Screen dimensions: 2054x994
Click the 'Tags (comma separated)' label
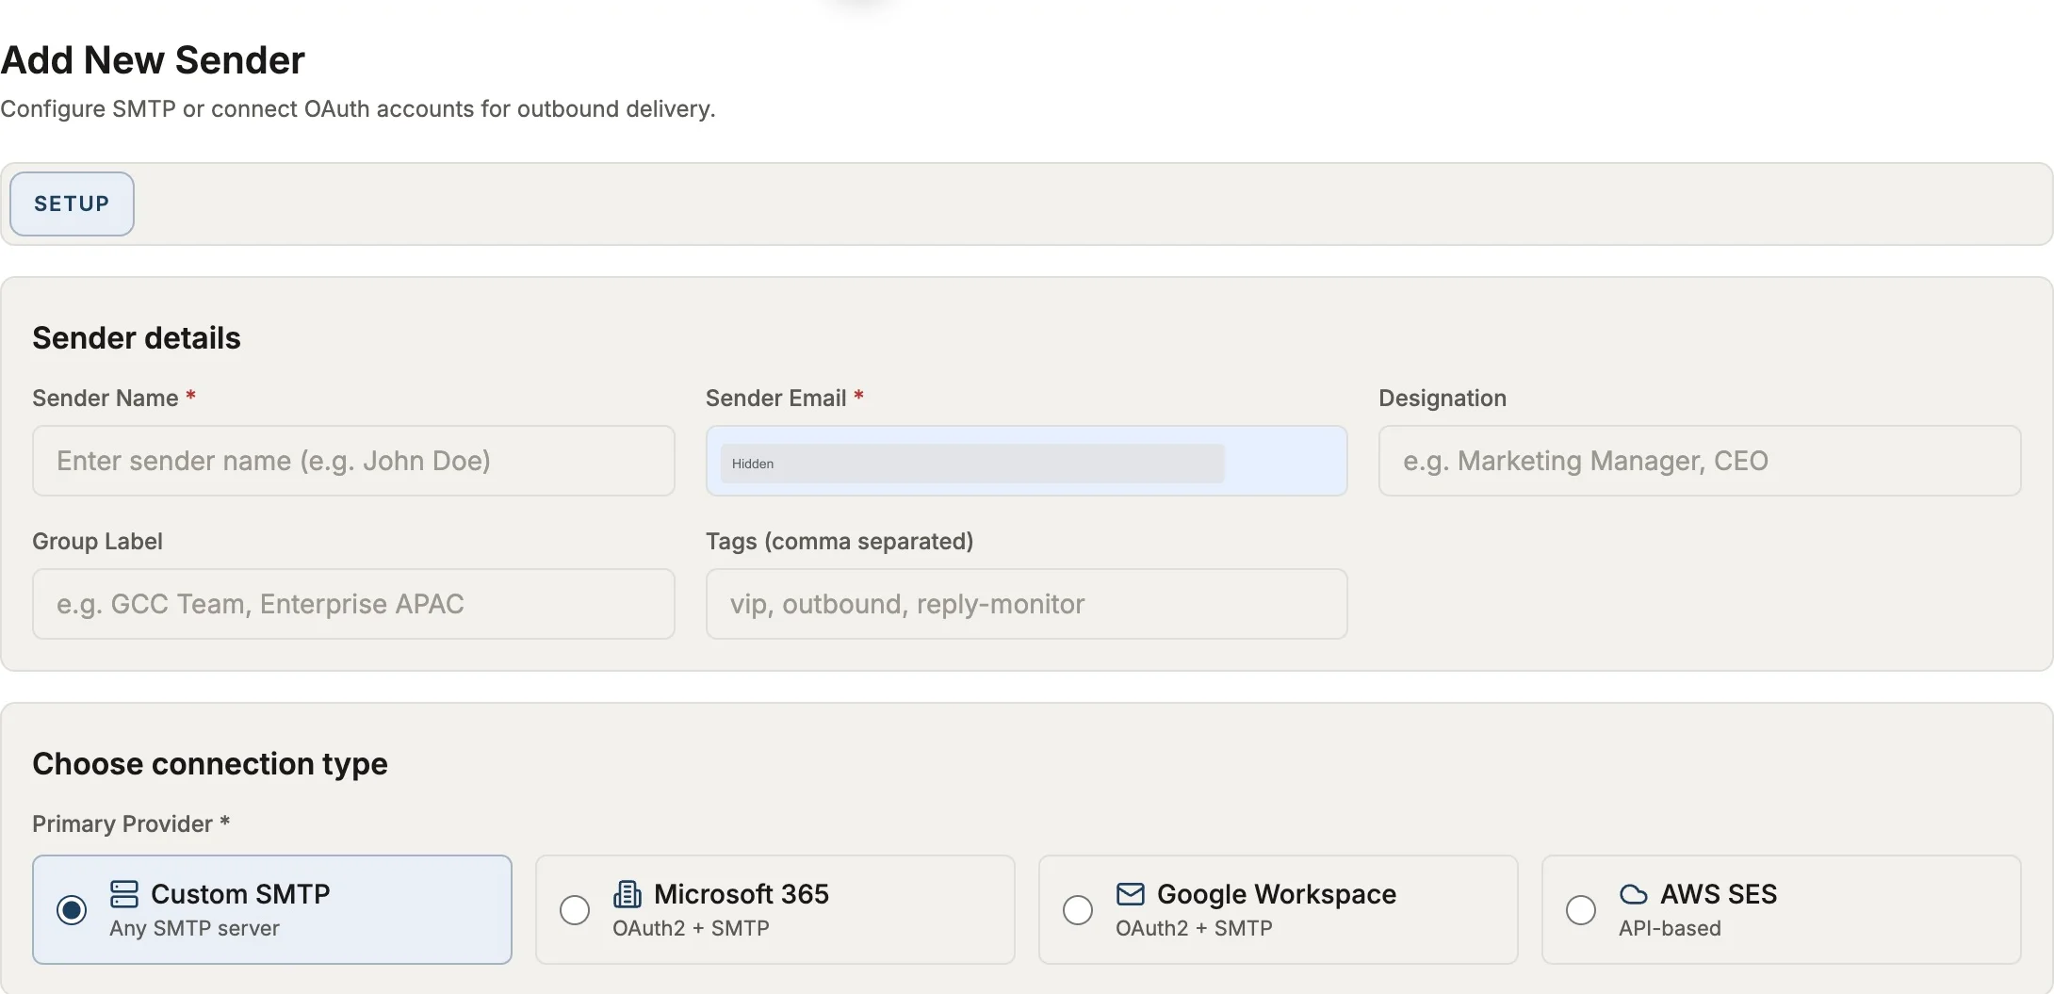840,542
